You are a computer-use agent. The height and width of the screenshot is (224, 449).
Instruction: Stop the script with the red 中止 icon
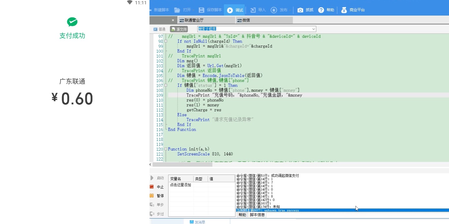click(x=152, y=187)
